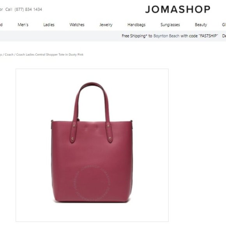This screenshot has height=226, width=226.
Task: Click the Call label beside the phone number
Action: click(9, 9)
